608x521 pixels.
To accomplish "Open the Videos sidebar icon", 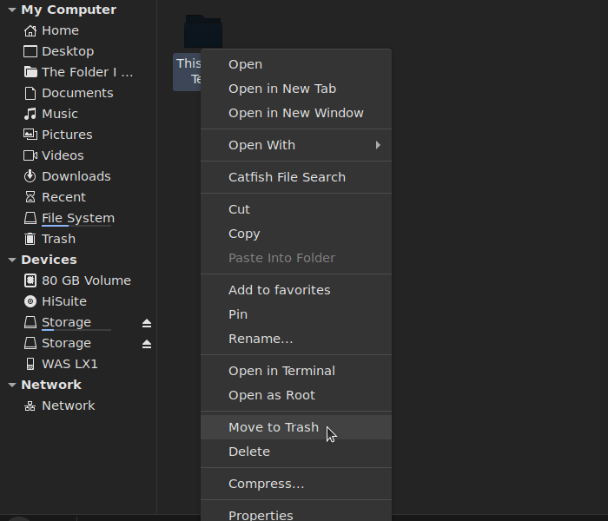I will [x=30, y=155].
